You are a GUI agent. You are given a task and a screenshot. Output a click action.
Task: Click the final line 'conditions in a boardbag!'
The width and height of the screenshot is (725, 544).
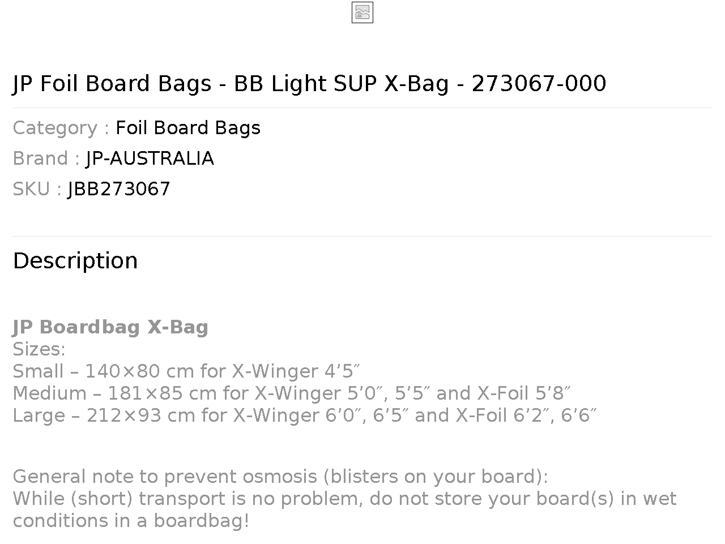(x=131, y=521)
